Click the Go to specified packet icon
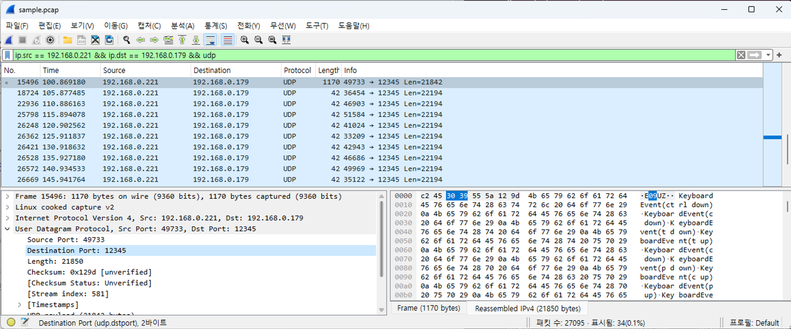This screenshot has width=791, height=329. (168, 40)
